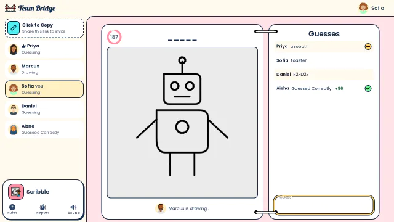Viewport: 394px width, 222px height.
Task: Click the crown icon beside Priya
Action: tap(23, 46)
